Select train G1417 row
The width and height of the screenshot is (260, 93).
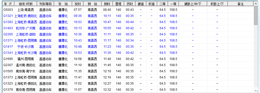(128, 47)
